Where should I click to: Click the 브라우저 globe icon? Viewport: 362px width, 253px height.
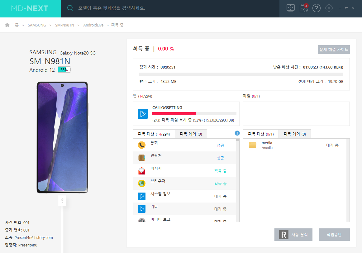click(x=142, y=184)
